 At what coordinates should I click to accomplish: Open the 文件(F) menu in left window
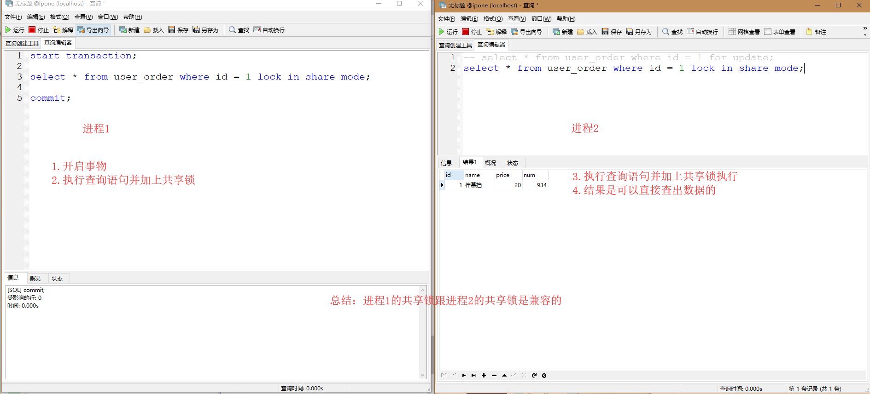(13, 17)
